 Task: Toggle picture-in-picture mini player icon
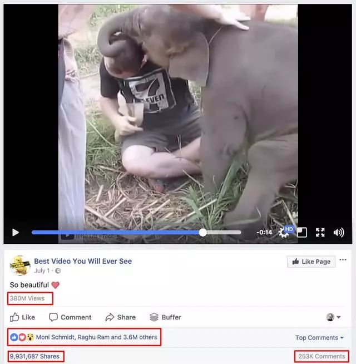[x=302, y=233]
